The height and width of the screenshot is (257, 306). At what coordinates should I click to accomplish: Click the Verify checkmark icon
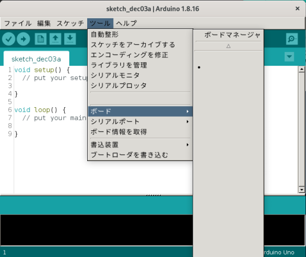point(9,39)
